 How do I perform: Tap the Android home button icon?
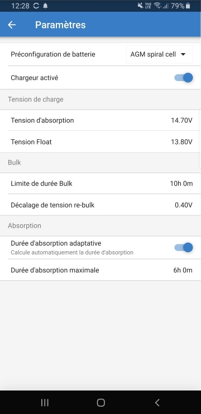[x=100, y=402]
